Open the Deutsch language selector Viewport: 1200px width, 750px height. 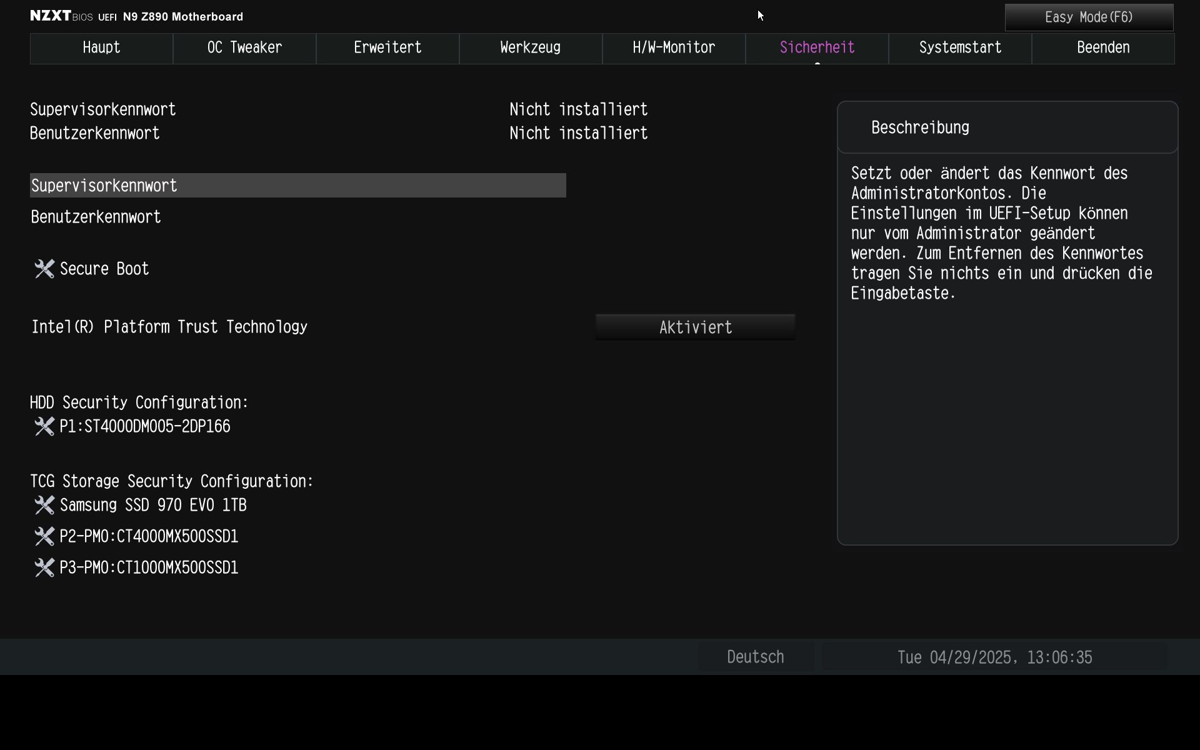click(x=755, y=657)
